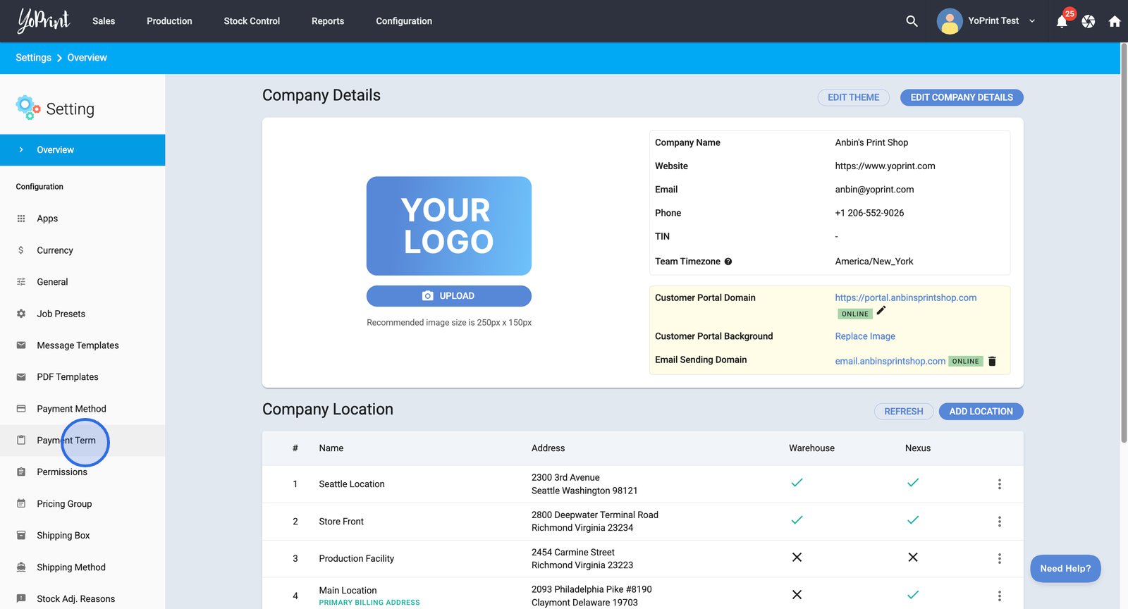Click the Edit Company Details button
The image size is (1128, 609).
coord(961,97)
